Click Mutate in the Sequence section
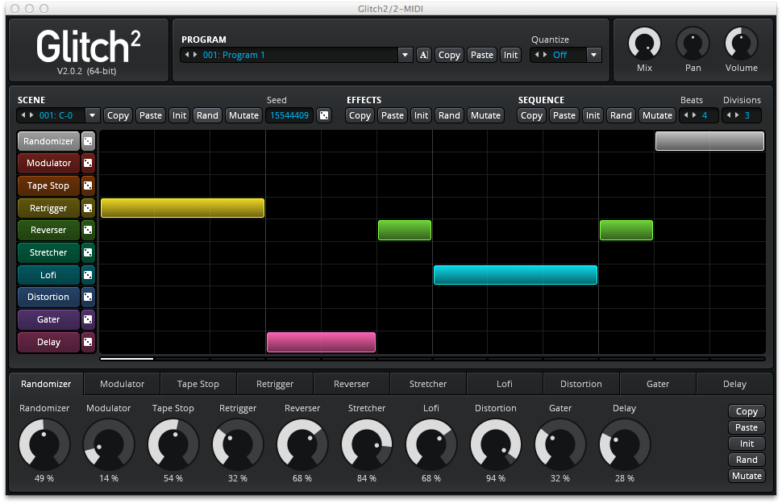782x504 pixels. tap(657, 115)
